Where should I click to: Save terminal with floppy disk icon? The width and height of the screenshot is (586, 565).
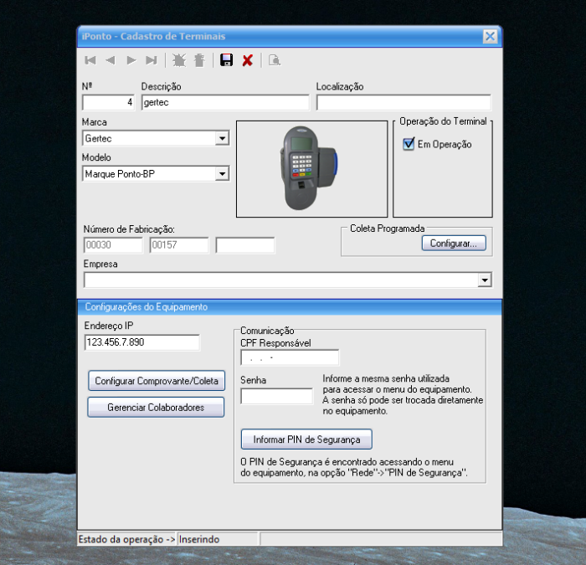[226, 60]
